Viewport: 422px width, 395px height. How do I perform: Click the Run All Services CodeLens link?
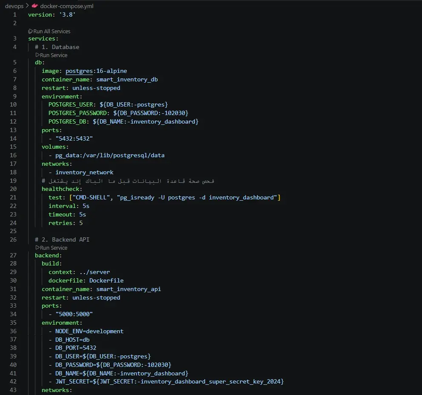click(51, 31)
